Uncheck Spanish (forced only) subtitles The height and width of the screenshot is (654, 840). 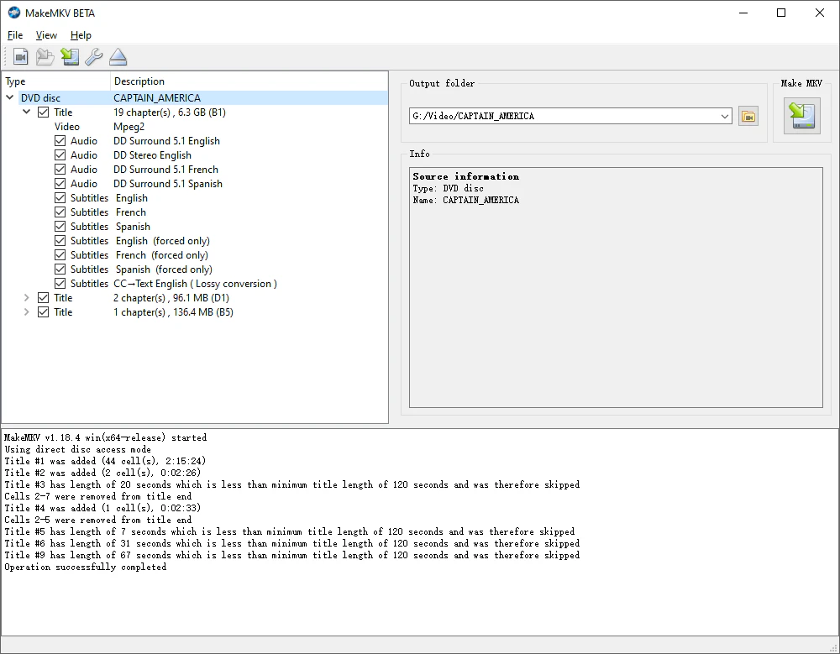60,269
